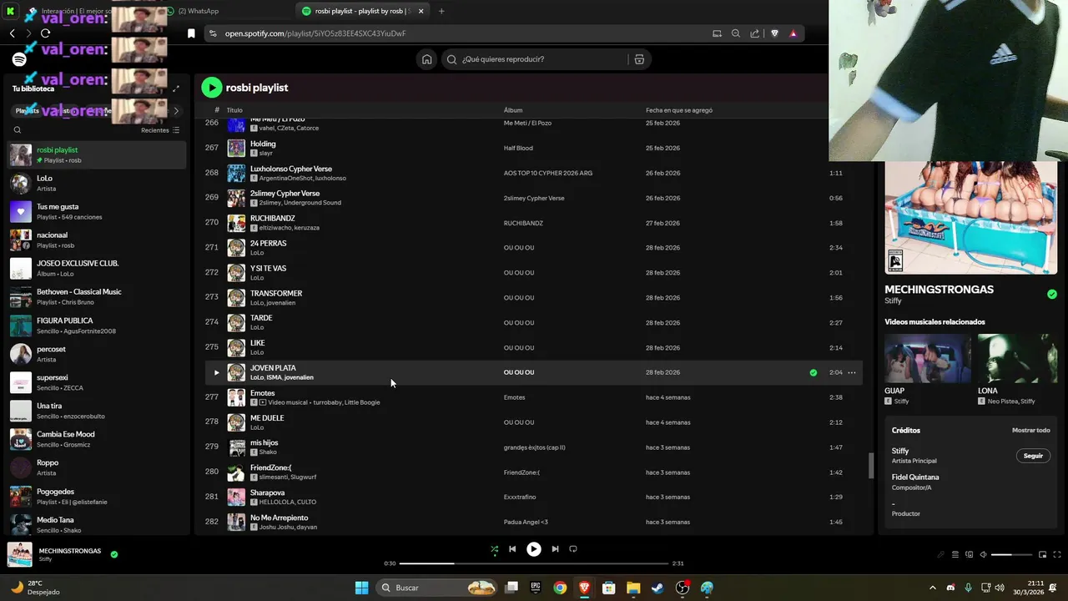
Task: Play the rosbi playlist with green button
Action: (x=212, y=88)
